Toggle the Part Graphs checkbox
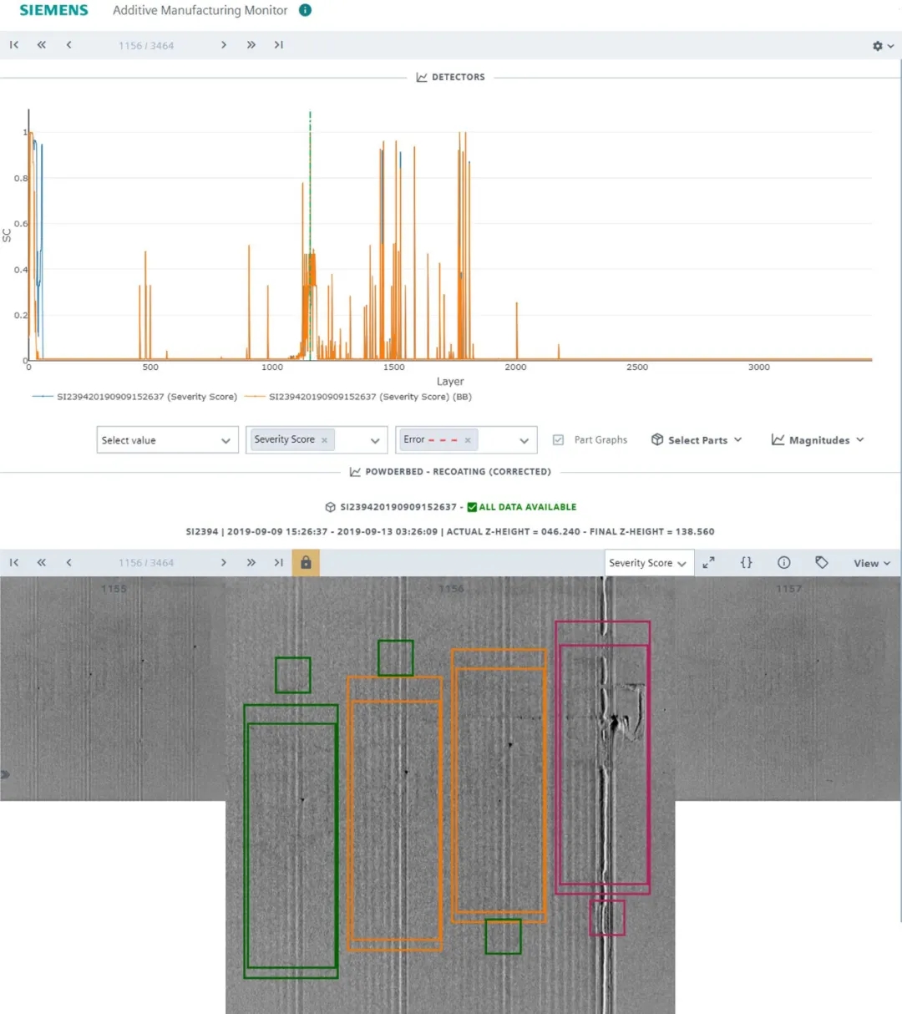 (559, 440)
